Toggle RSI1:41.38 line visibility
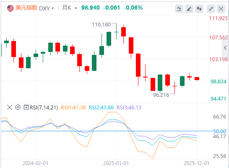Viewport: 229px width, 168px height. (73, 108)
